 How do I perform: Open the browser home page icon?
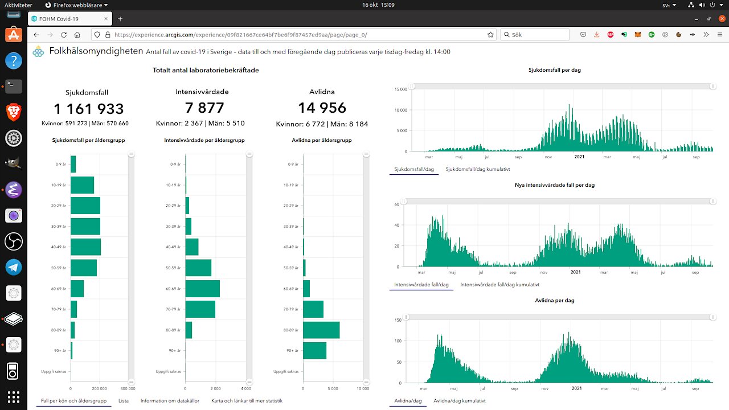pyautogui.click(x=77, y=35)
